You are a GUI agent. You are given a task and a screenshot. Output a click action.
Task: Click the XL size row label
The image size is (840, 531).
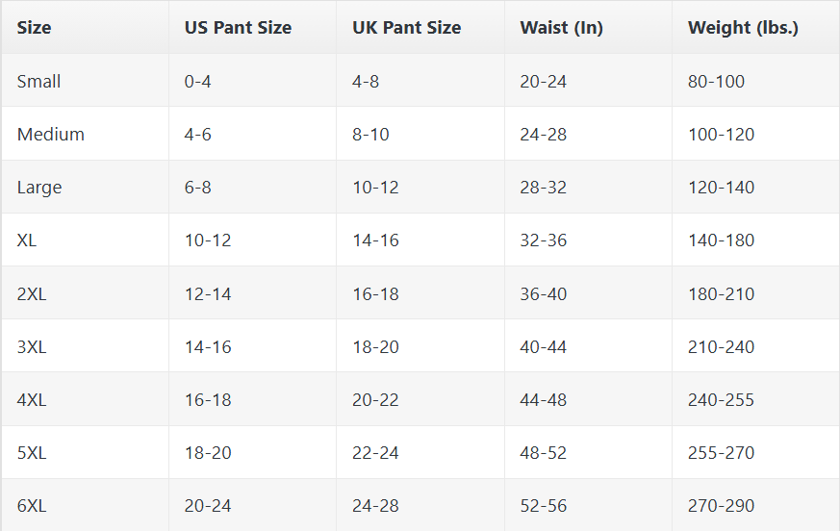point(27,240)
